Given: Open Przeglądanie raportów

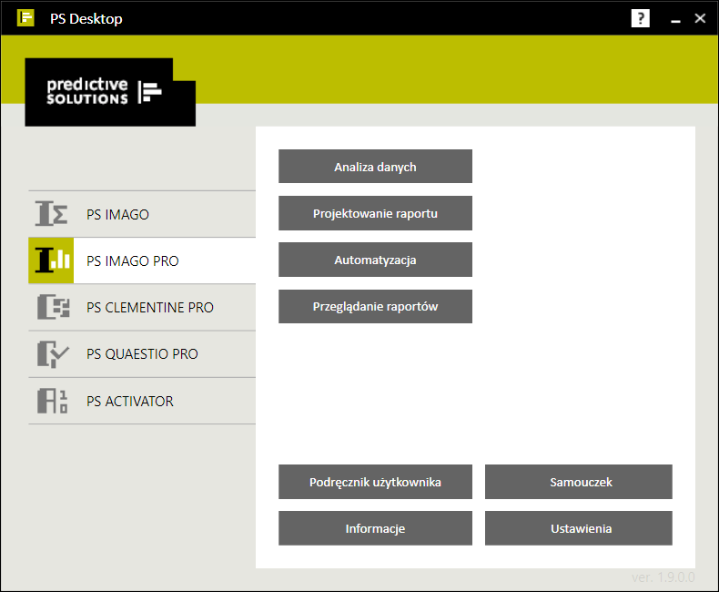Looking at the screenshot, I should [375, 306].
